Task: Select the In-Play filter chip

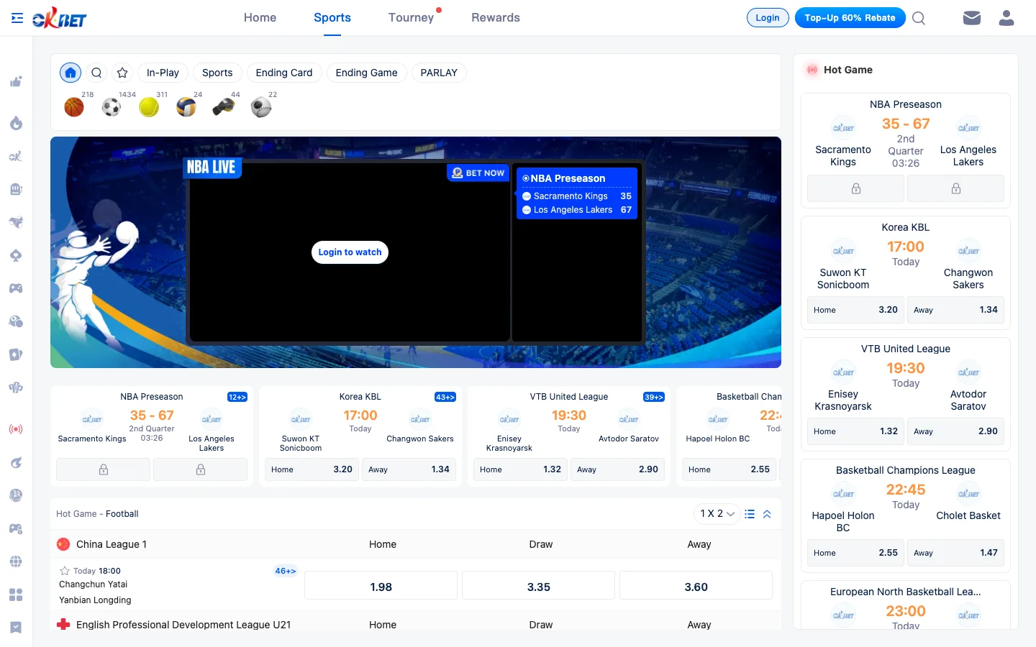Action: point(163,73)
